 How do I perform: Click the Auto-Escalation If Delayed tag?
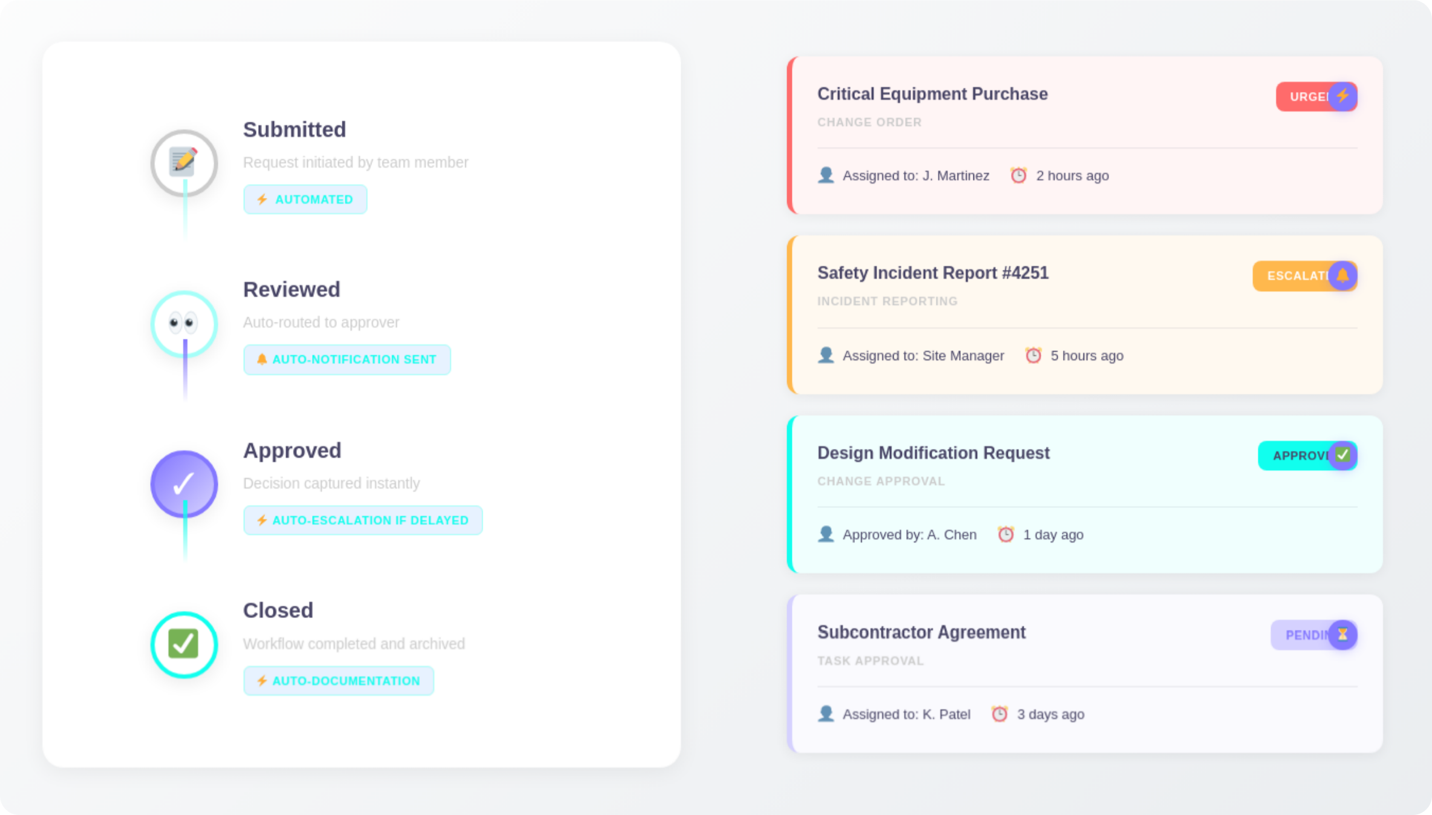pyautogui.click(x=362, y=520)
